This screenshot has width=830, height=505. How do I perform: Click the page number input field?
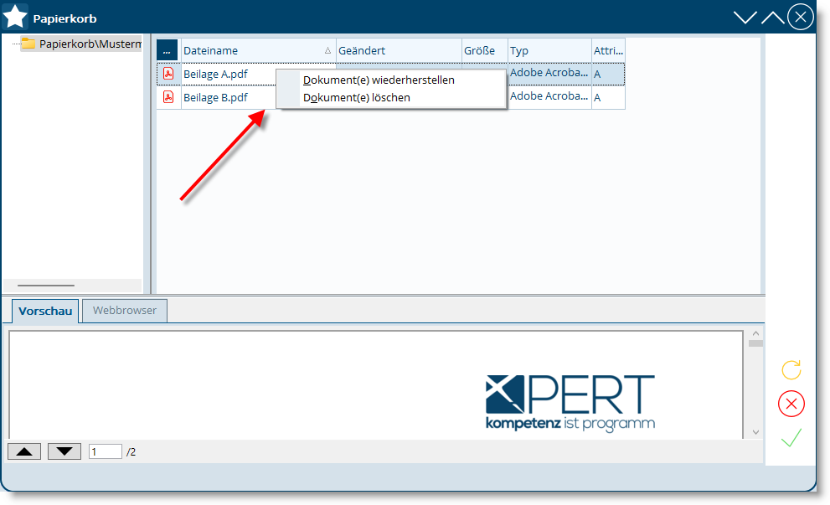(x=105, y=451)
